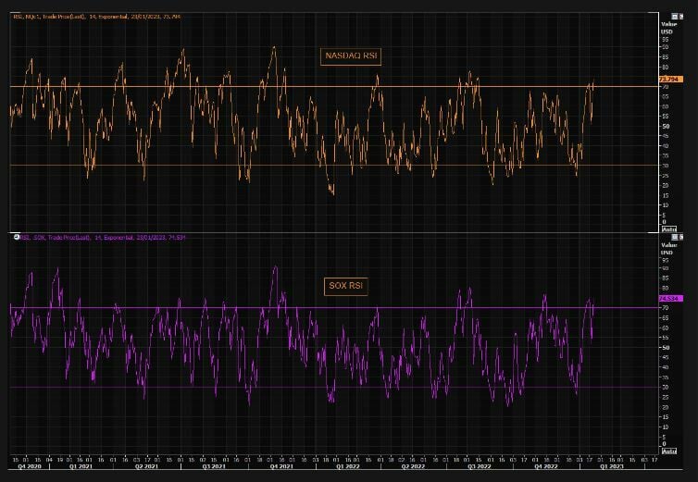
Task: Click the Value USD header of upper axis
Action: pyautogui.click(x=667, y=28)
